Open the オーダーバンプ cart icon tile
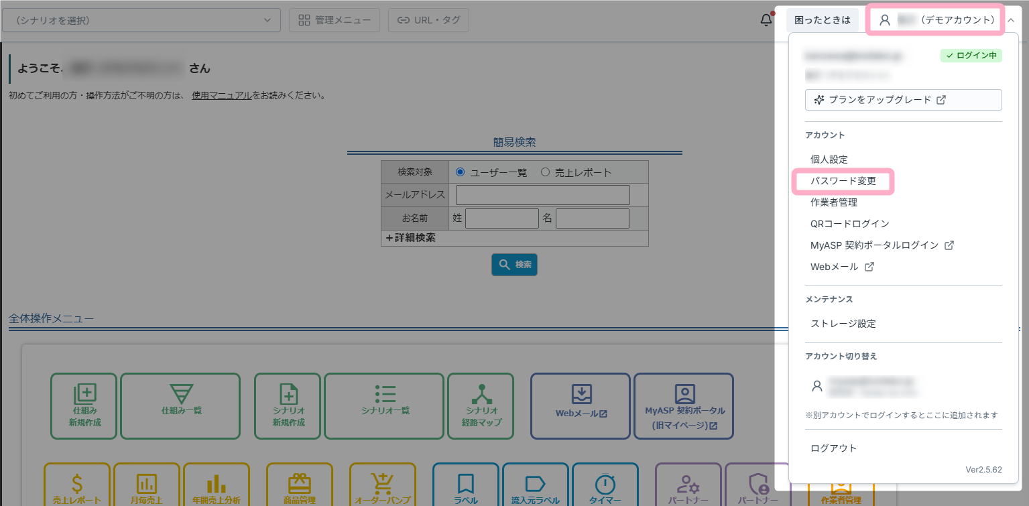The height and width of the screenshot is (506, 1029). pyautogui.click(x=383, y=485)
